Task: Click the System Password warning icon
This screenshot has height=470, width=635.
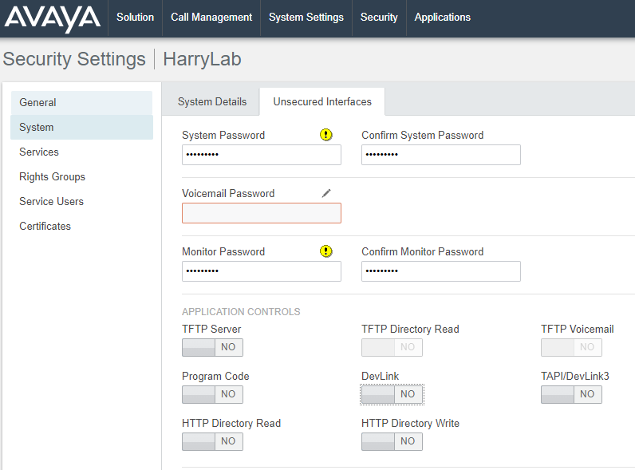Action: (326, 135)
